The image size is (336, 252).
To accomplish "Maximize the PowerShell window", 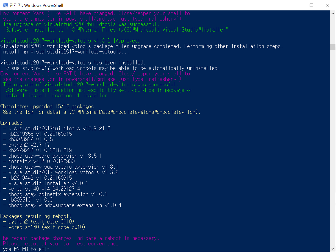I will click(x=311, y=5).
